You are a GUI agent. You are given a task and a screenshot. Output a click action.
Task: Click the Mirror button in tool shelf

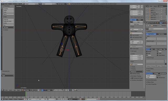(9, 14)
